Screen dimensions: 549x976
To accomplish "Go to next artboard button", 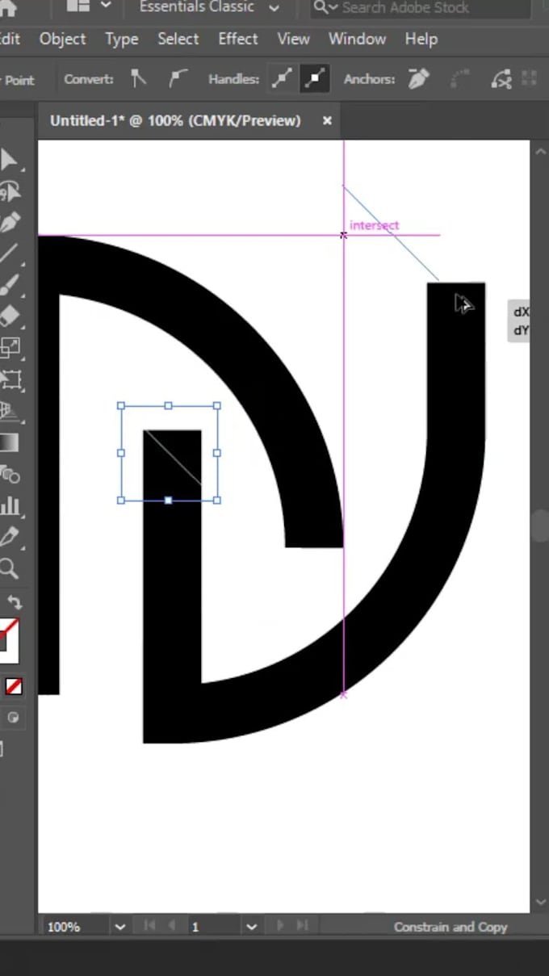I will [x=280, y=926].
